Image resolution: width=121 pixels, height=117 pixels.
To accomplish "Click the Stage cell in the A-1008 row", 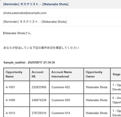I will 116,100.
